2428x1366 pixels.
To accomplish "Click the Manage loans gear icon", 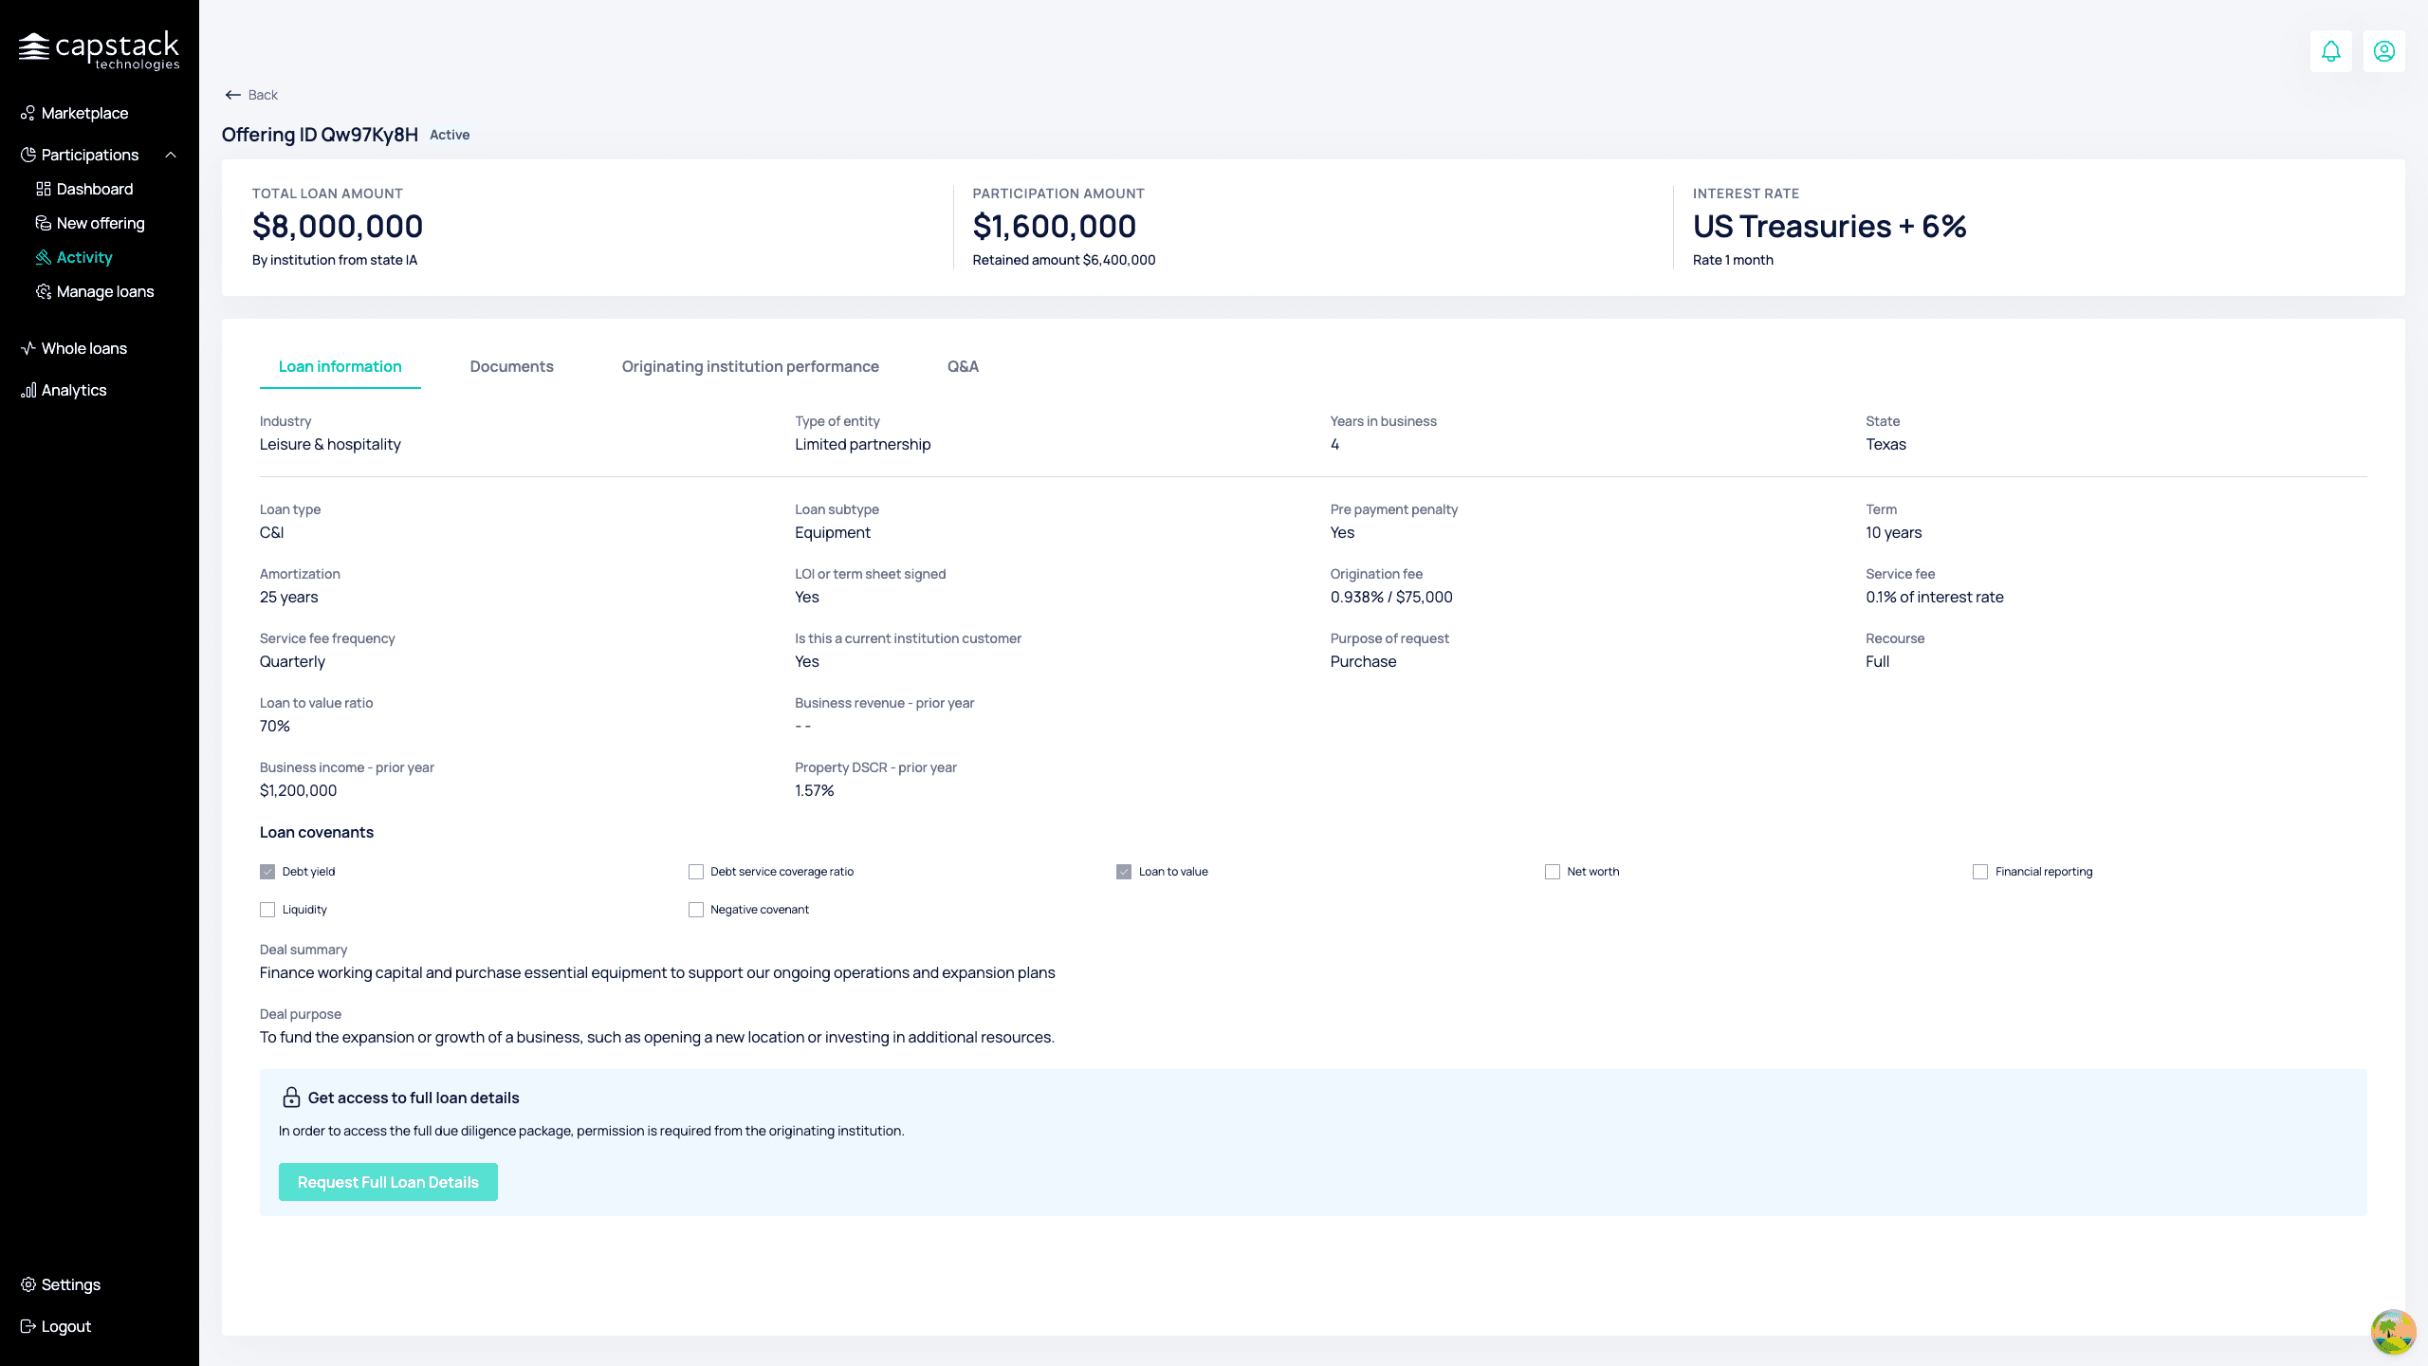I will [x=44, y=291].
